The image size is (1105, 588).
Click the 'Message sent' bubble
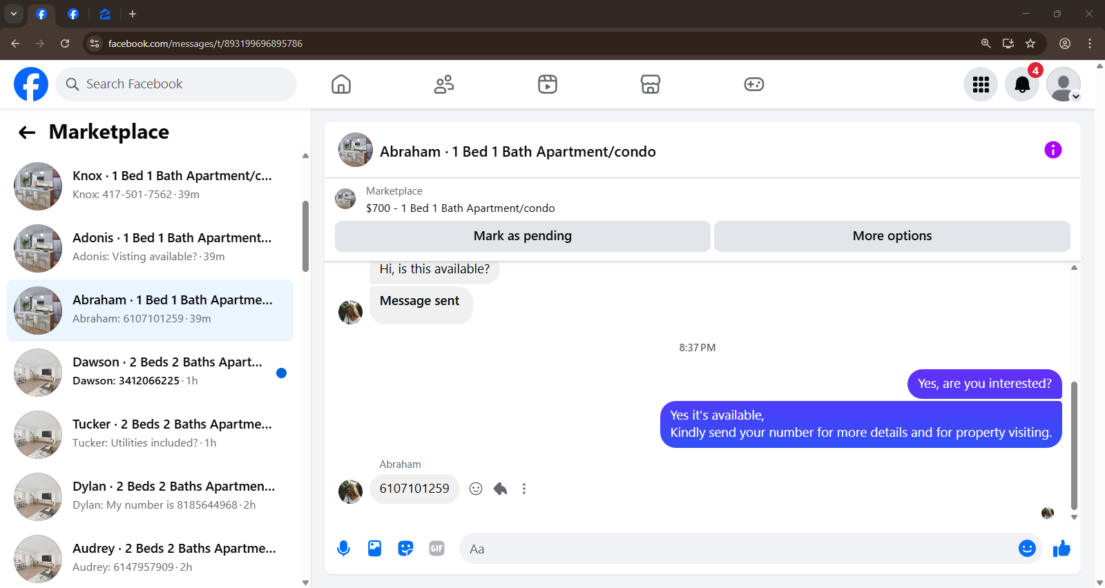[x=421, y=304]
